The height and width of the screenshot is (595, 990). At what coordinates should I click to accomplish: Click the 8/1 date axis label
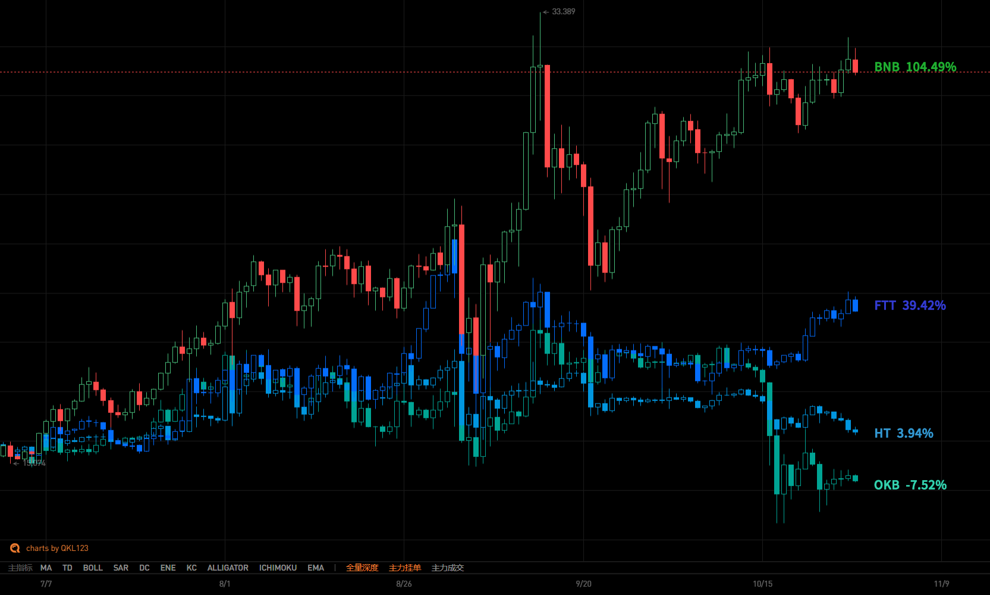(225, 584)
